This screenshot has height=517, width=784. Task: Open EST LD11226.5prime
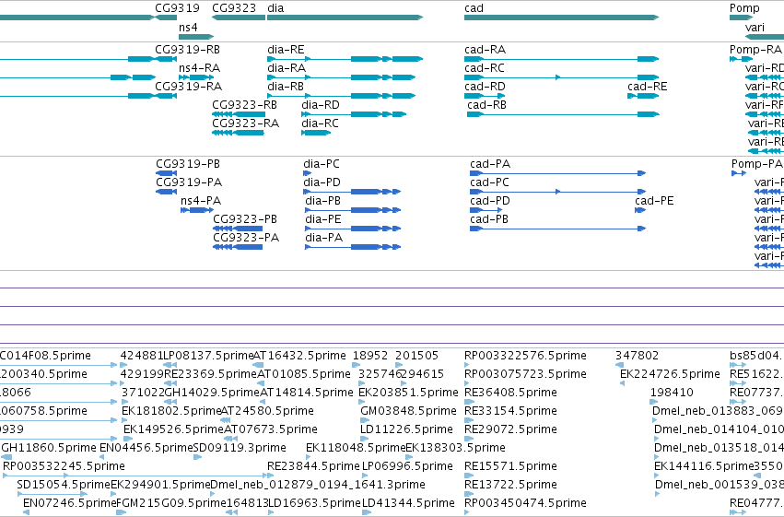pyautogui.click(x=406, y=429)
